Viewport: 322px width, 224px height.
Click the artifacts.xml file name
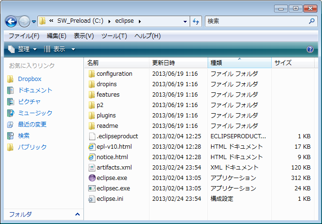[114, 168]
